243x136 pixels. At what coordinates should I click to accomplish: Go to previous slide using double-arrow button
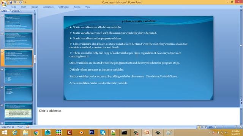241,100
